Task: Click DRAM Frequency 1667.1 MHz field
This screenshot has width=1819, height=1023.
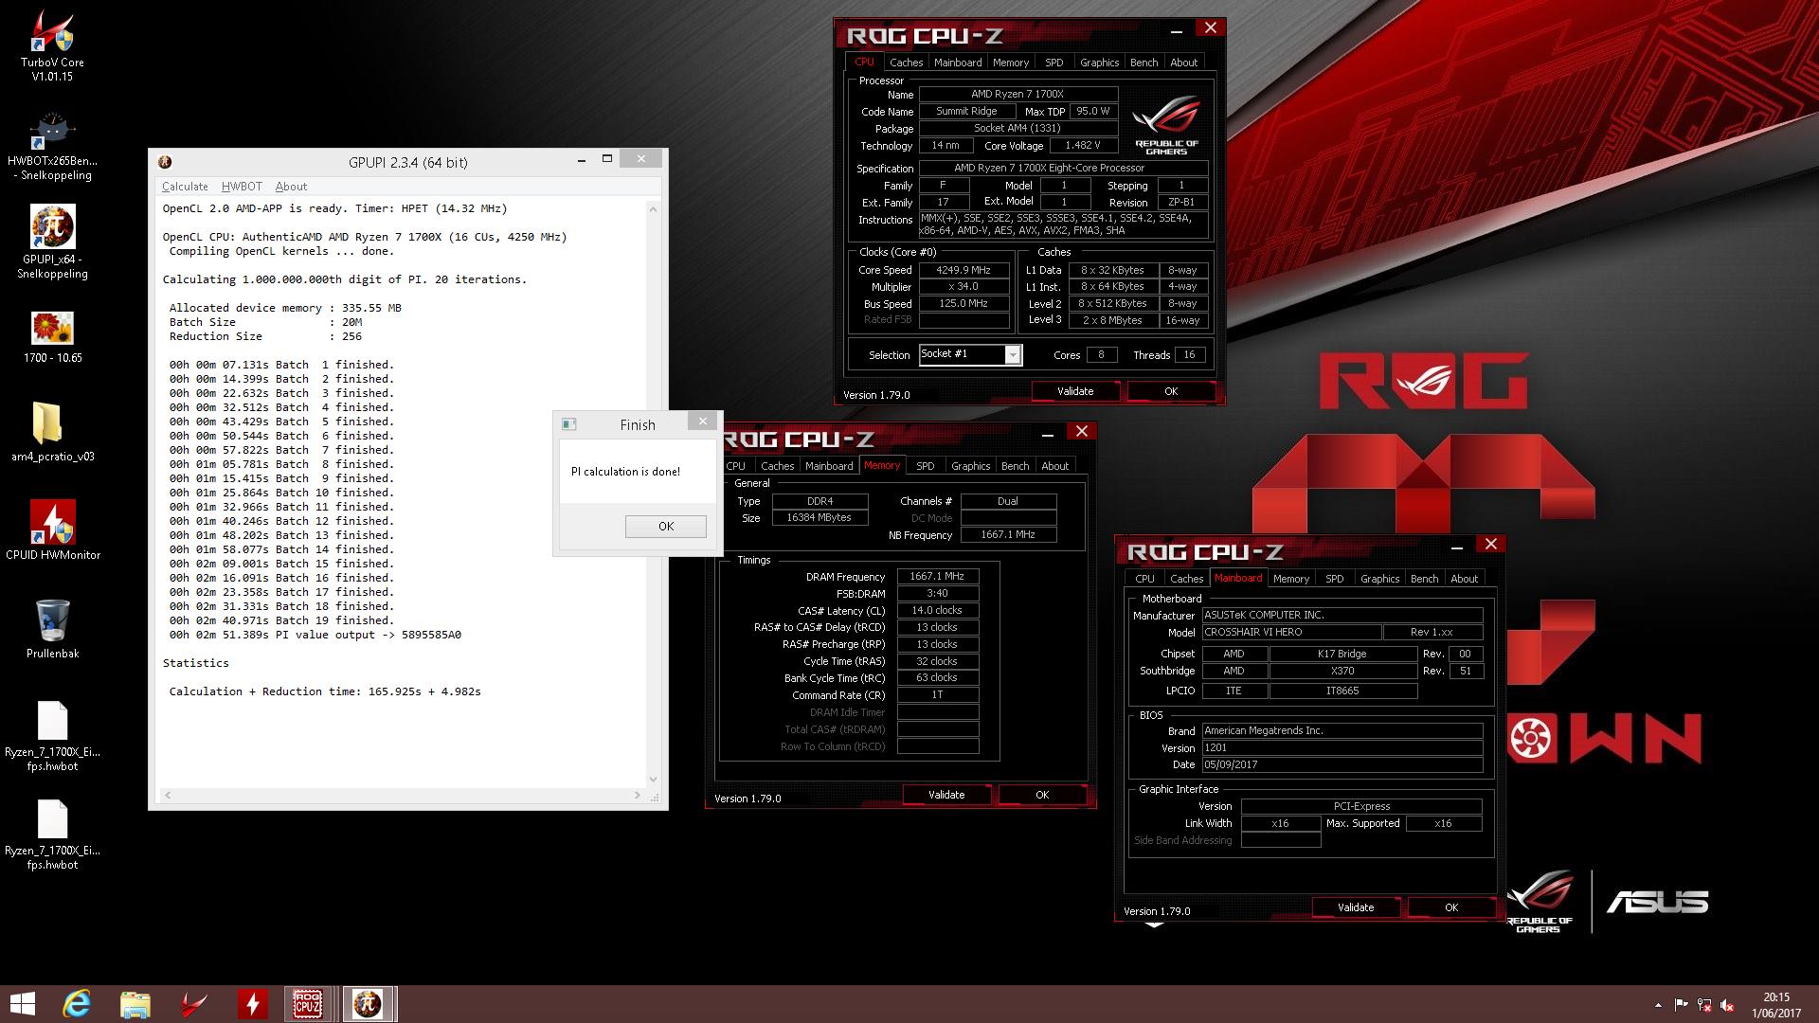Action: tap(937, 576)
